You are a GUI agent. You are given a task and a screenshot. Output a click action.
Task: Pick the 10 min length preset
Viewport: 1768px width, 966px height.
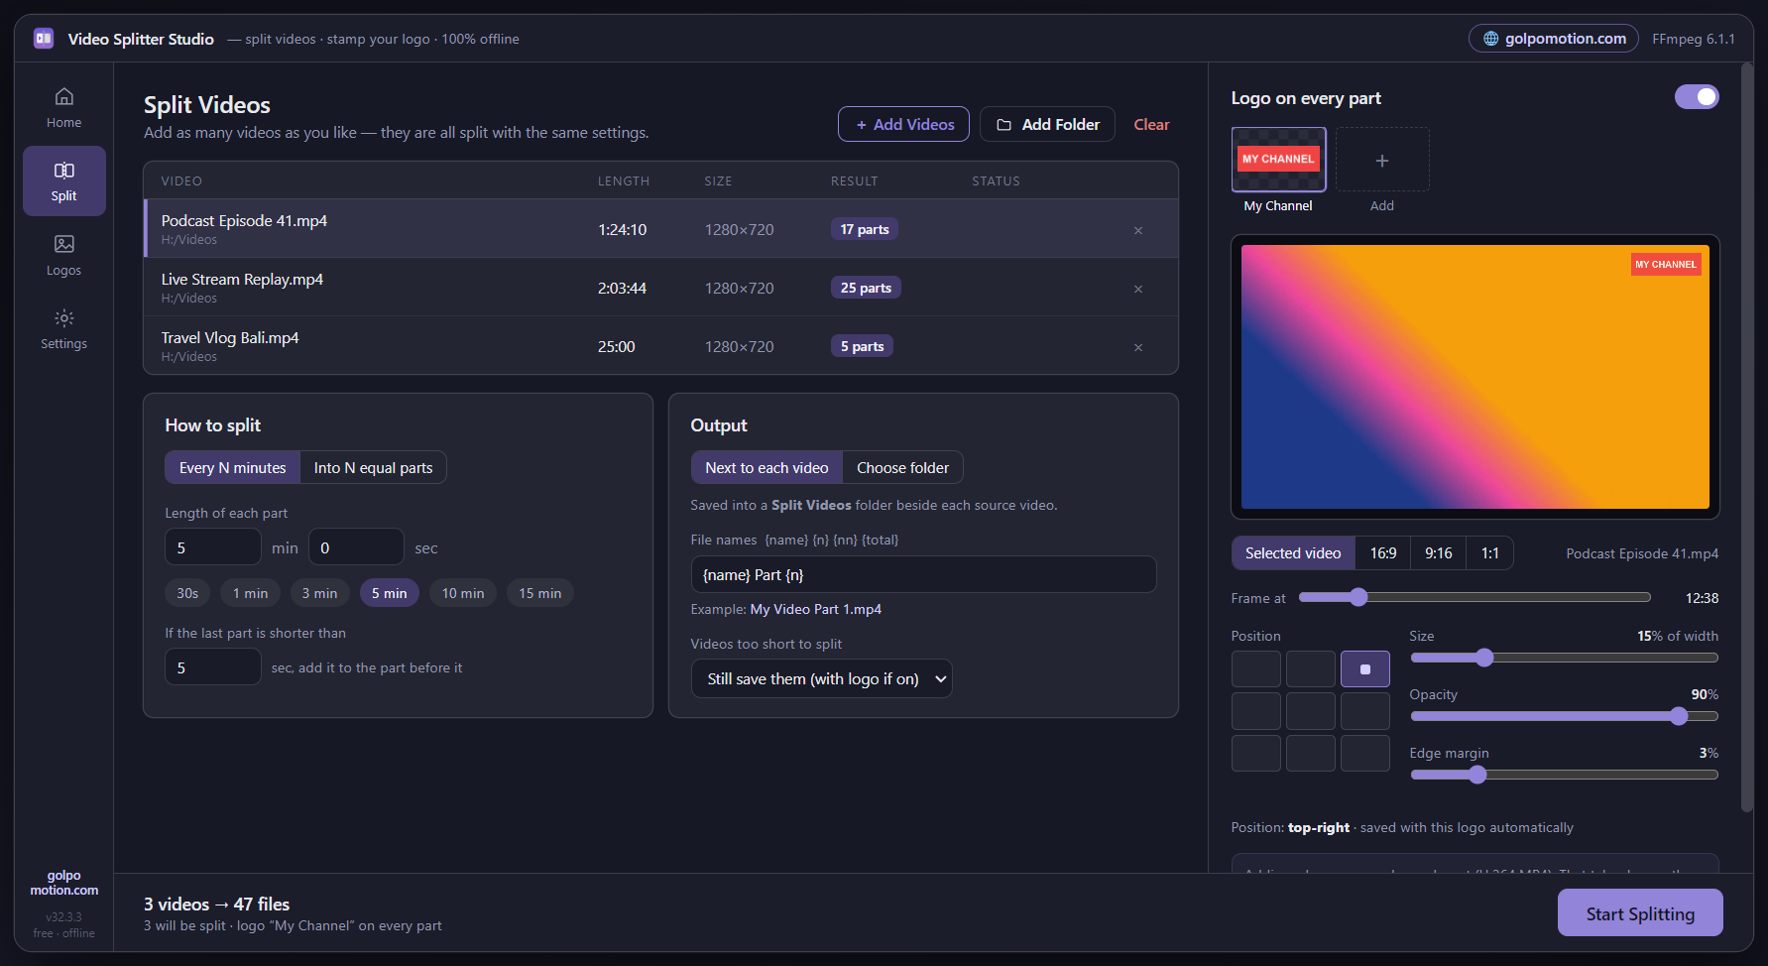(x=463, y=593)
